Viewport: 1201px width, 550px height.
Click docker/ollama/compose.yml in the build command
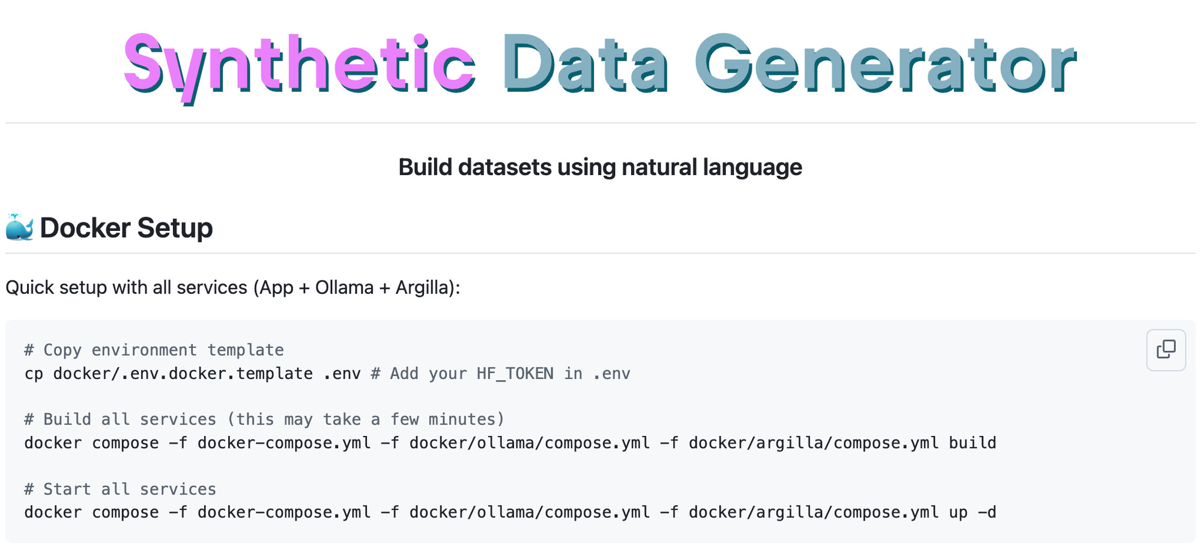click(530, 443)
